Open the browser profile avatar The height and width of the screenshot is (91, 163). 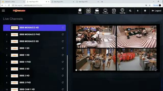[160, 5]
